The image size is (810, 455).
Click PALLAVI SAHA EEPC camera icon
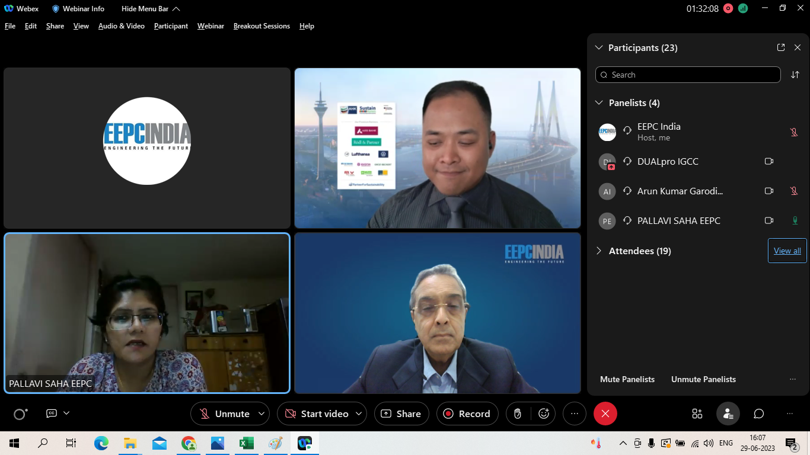point(769,220)
